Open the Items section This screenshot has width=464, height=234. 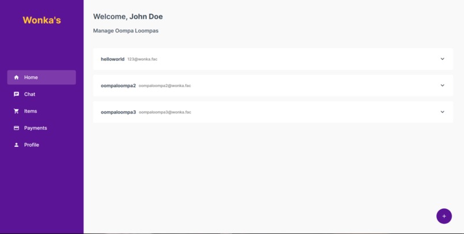coord(41,111)
